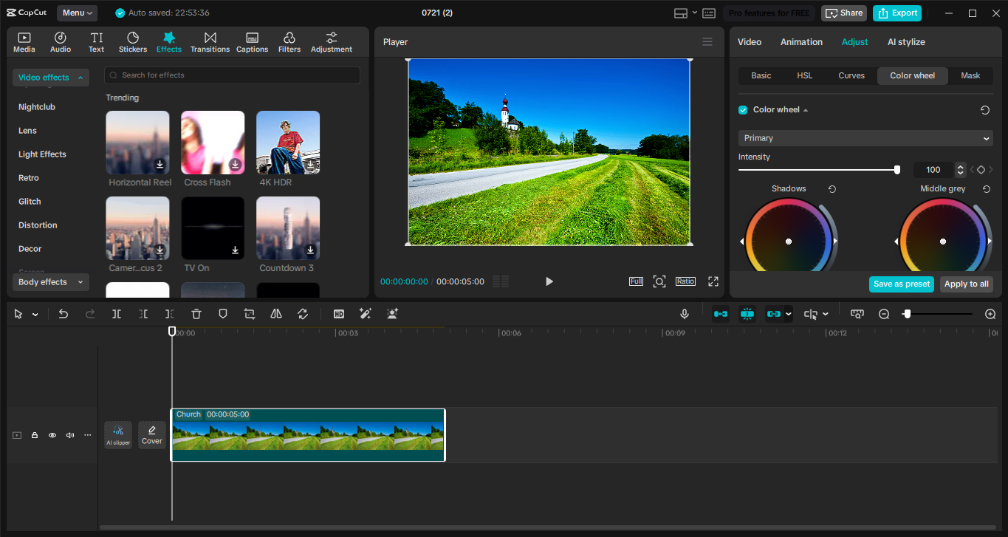Click the Crop icon above the timeline

click(249, 314)
